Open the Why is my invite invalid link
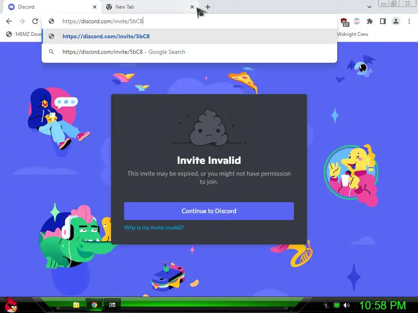Image resolution: width=418 pixels, height=313 pixels. (154, 227)
